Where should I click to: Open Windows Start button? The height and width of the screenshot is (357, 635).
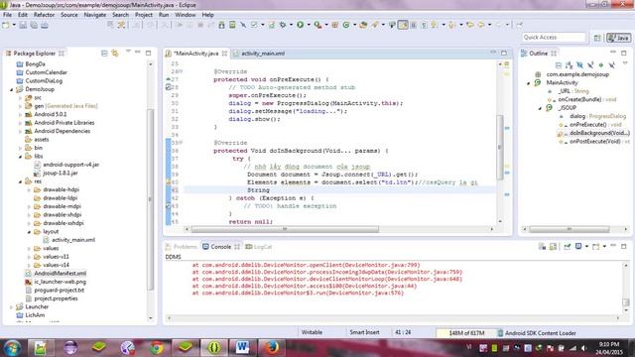(x=12, y=348)
